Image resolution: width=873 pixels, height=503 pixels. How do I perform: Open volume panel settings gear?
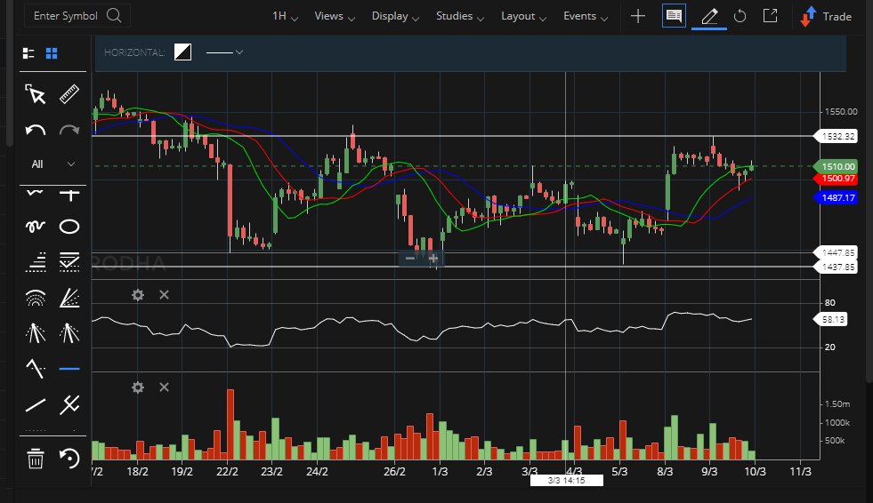click(138, 387)
